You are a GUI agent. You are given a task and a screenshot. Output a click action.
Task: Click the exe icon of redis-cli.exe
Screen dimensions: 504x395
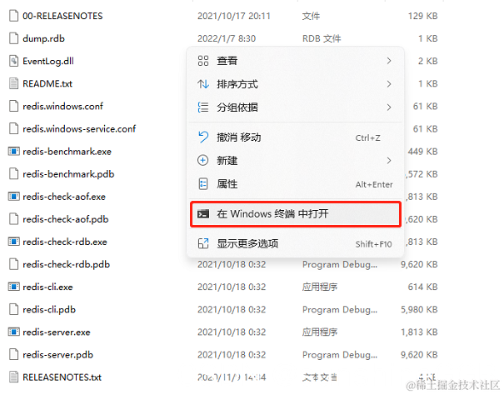click(x=13, y=287)
